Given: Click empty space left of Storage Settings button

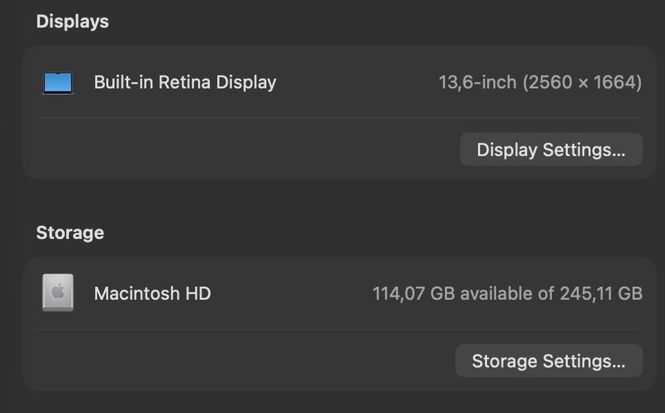Looking at the screenshot, I should tap(242, 361).
